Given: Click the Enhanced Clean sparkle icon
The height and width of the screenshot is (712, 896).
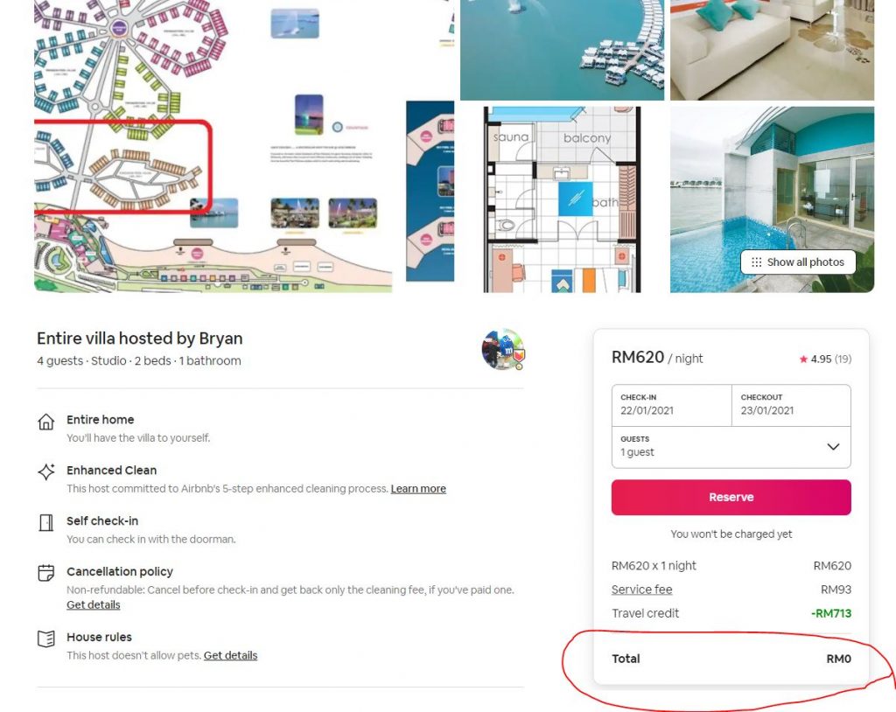Looking at the screenshot, I should pyautogui.click(x=46, y=471).
